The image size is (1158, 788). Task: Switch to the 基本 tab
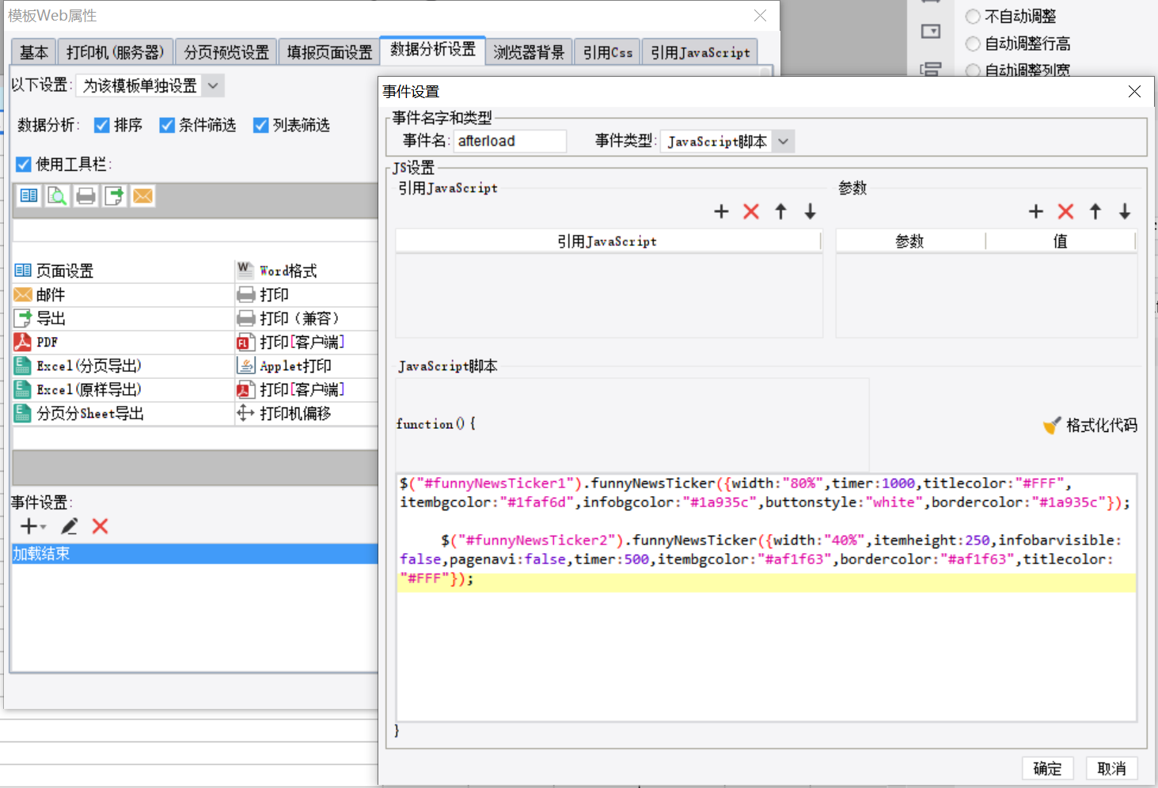point(34,52)
